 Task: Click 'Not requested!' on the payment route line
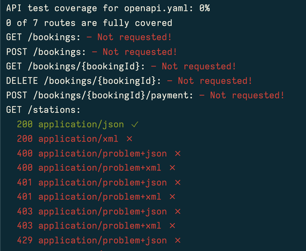pos(247,95)
